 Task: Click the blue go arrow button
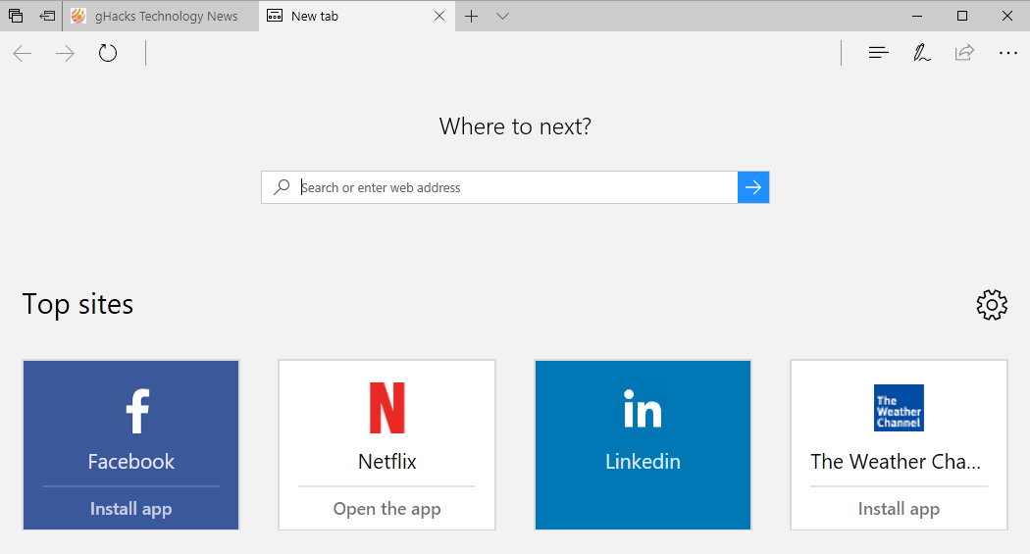(753, 187)
